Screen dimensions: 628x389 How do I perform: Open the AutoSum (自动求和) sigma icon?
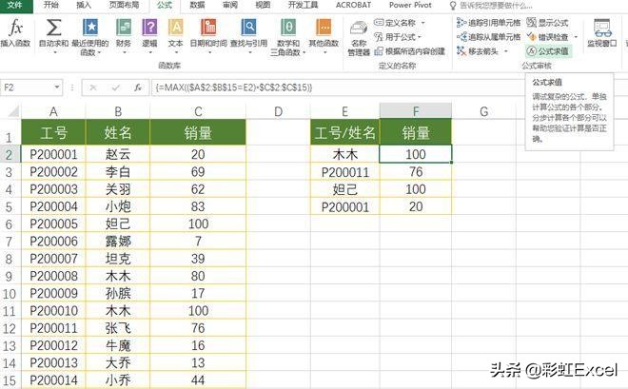53,28
